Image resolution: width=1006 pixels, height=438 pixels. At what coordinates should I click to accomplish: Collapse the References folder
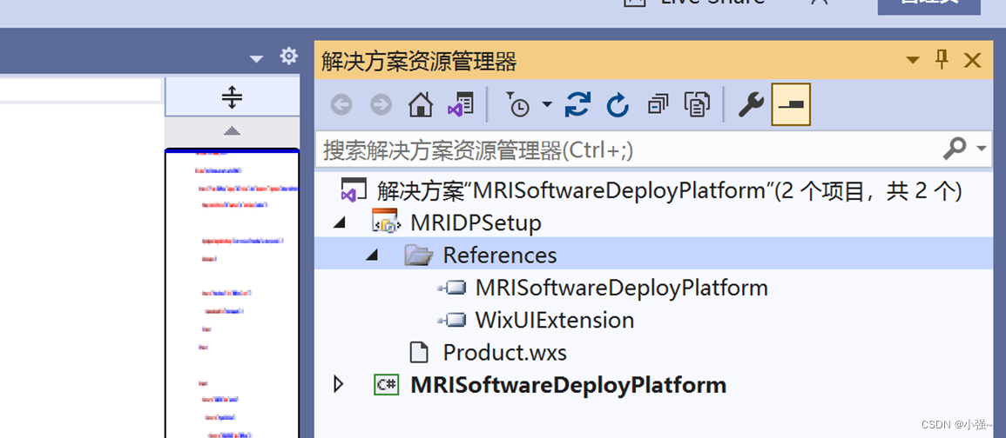coord(371,255)
